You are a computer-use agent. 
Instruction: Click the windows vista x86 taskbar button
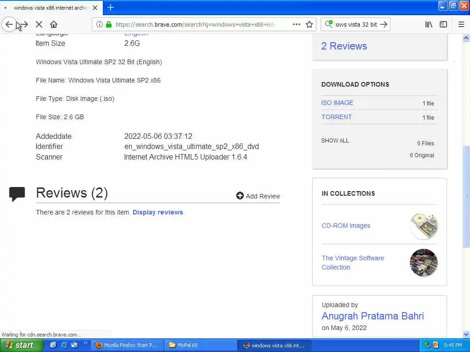tap(274, 346)
